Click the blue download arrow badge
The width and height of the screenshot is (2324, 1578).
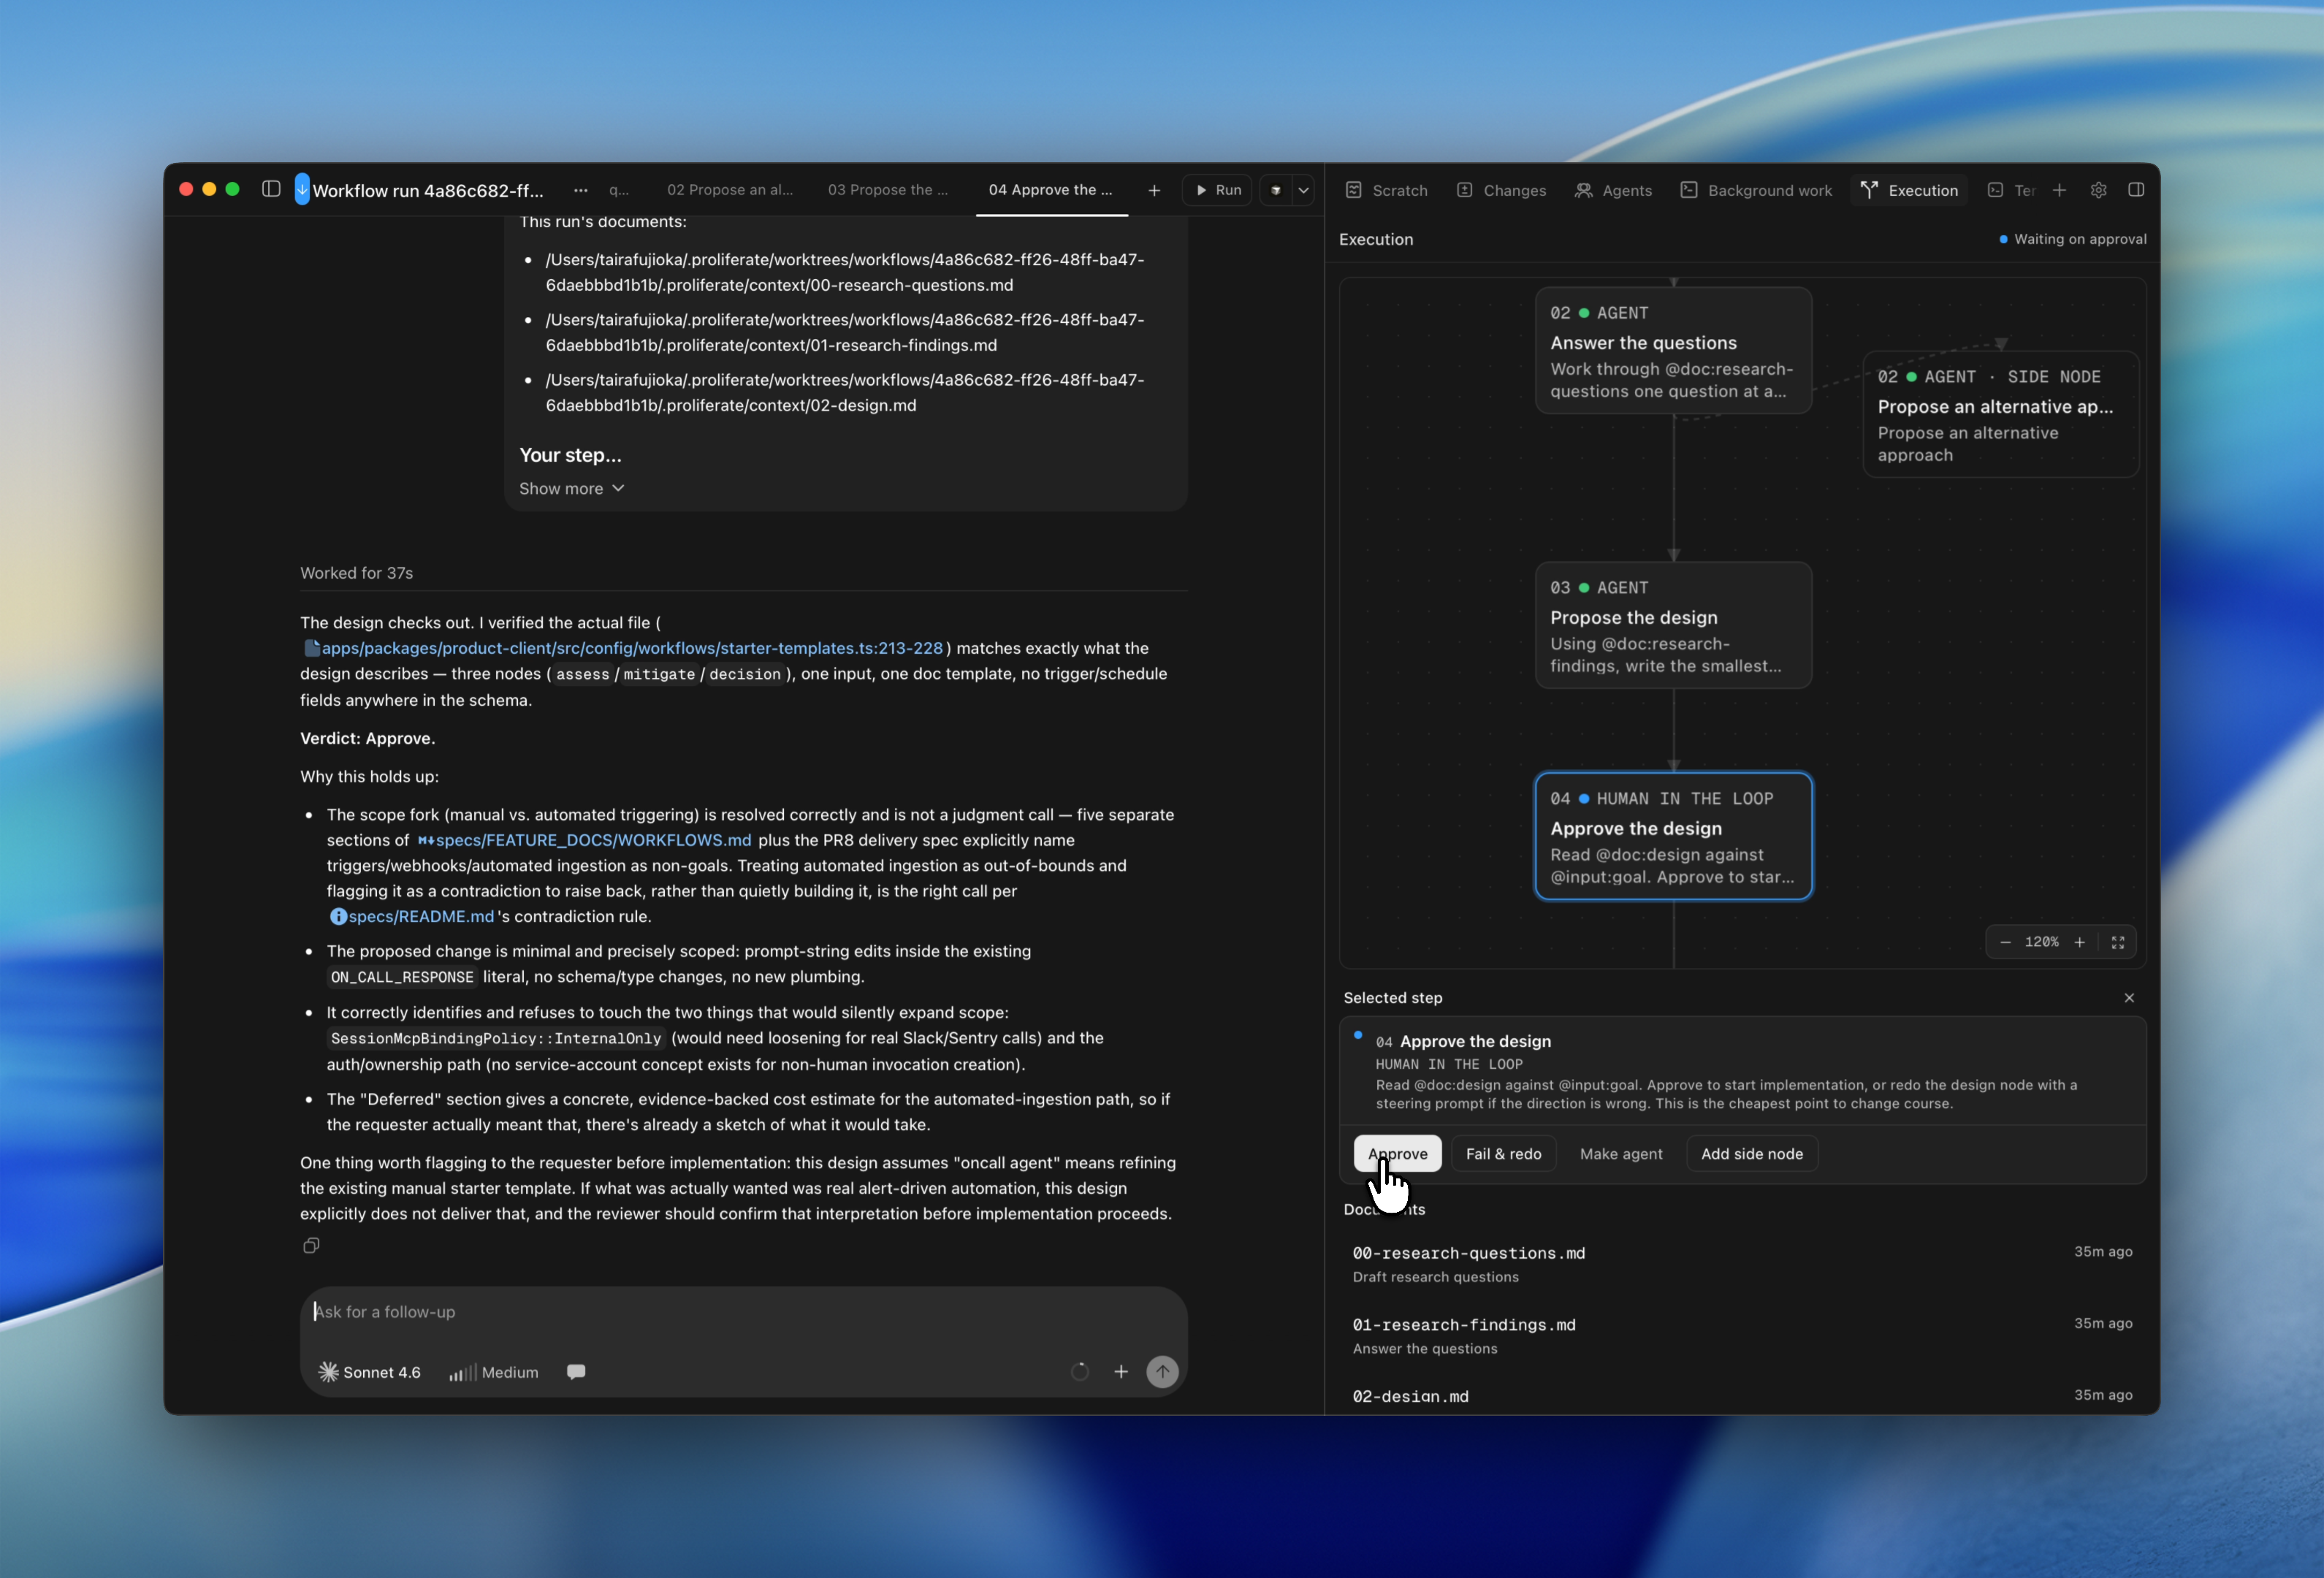coord(302,189)
